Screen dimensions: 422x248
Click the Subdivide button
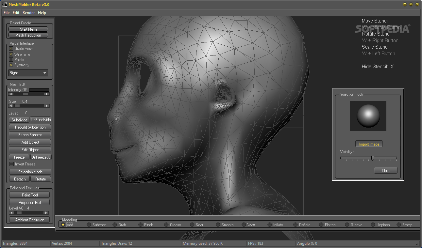coord(20,120)
